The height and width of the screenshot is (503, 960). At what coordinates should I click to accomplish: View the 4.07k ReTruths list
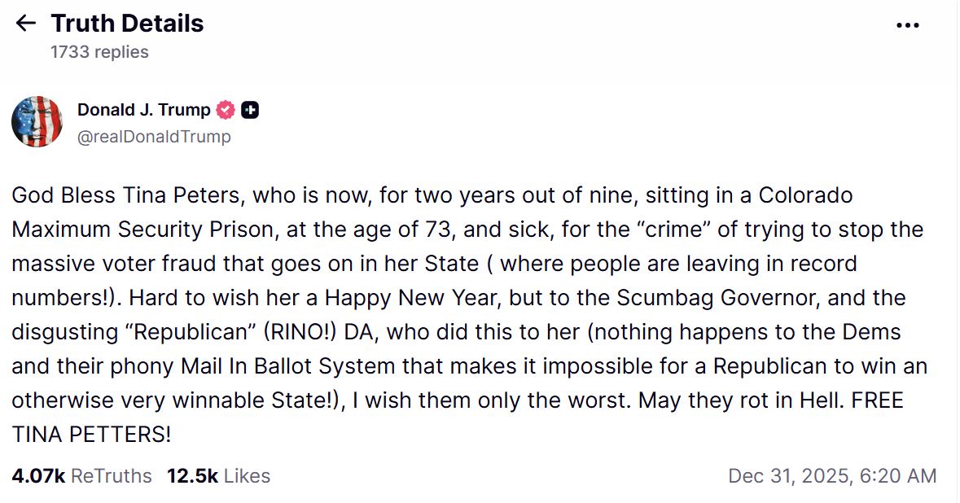[x=81, y=476]
